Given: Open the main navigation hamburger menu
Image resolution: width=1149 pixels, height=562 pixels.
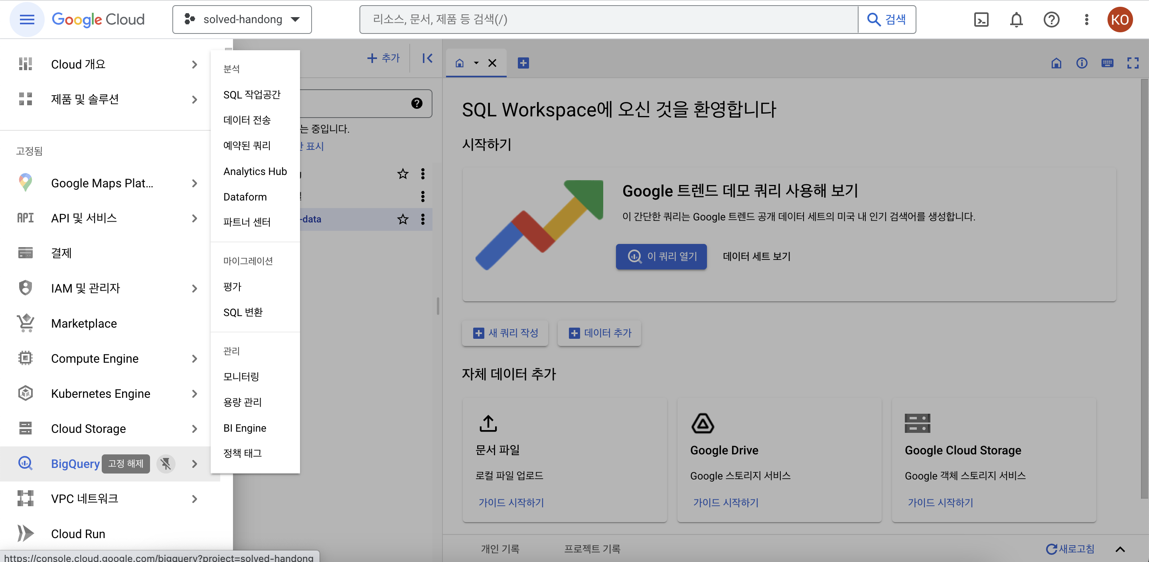Looking at the screenshot, I should tap(27, 20).
